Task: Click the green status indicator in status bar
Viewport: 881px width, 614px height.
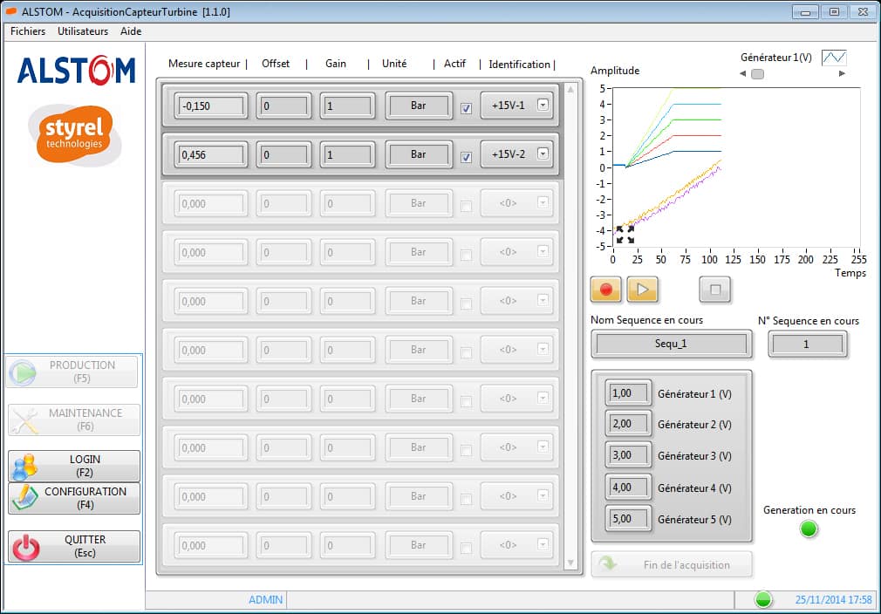Action: [763, 599]
